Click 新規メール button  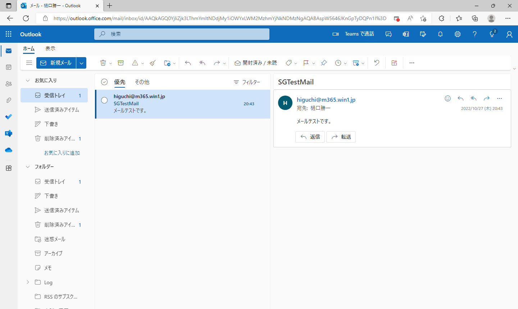point(56,63)
